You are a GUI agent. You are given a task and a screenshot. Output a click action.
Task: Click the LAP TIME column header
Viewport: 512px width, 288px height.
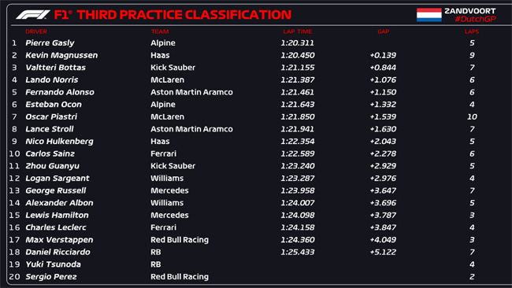298,31
